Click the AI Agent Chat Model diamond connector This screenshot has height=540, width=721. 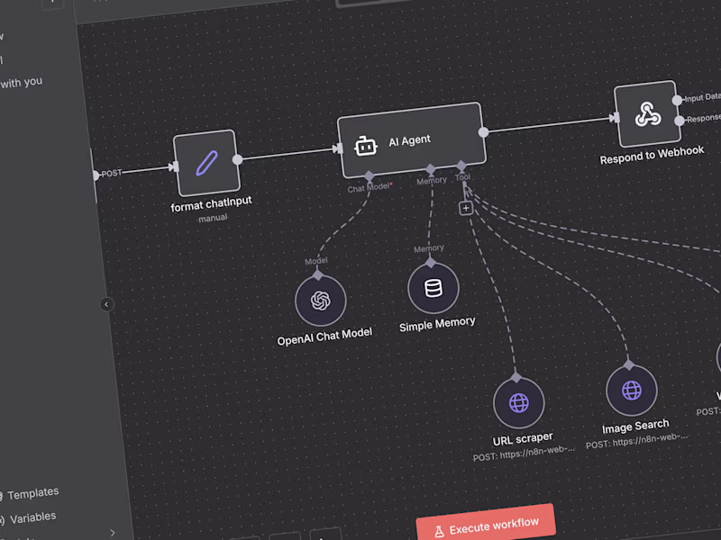pyautogui.click(x=369, y=175)
